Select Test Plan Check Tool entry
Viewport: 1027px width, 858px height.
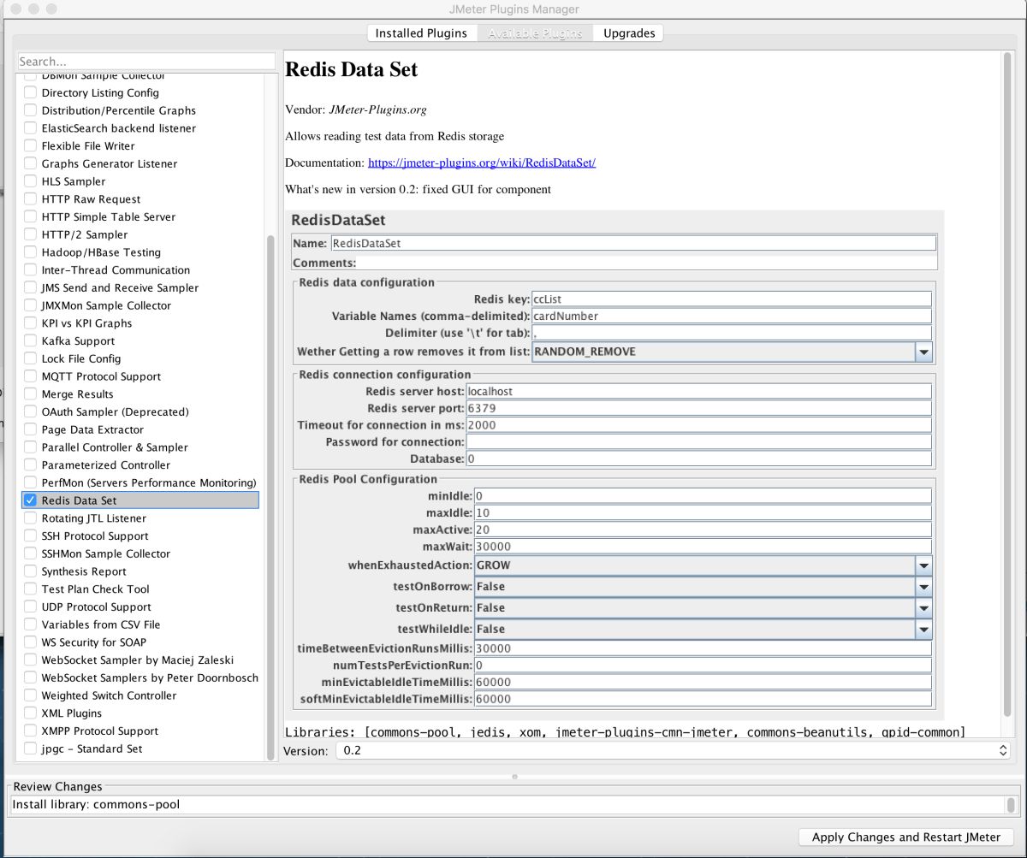pos(95,589)
